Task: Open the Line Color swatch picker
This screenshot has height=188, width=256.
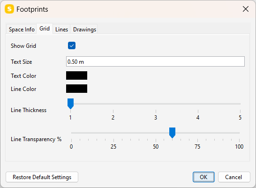Action: [x=76, y=89]
